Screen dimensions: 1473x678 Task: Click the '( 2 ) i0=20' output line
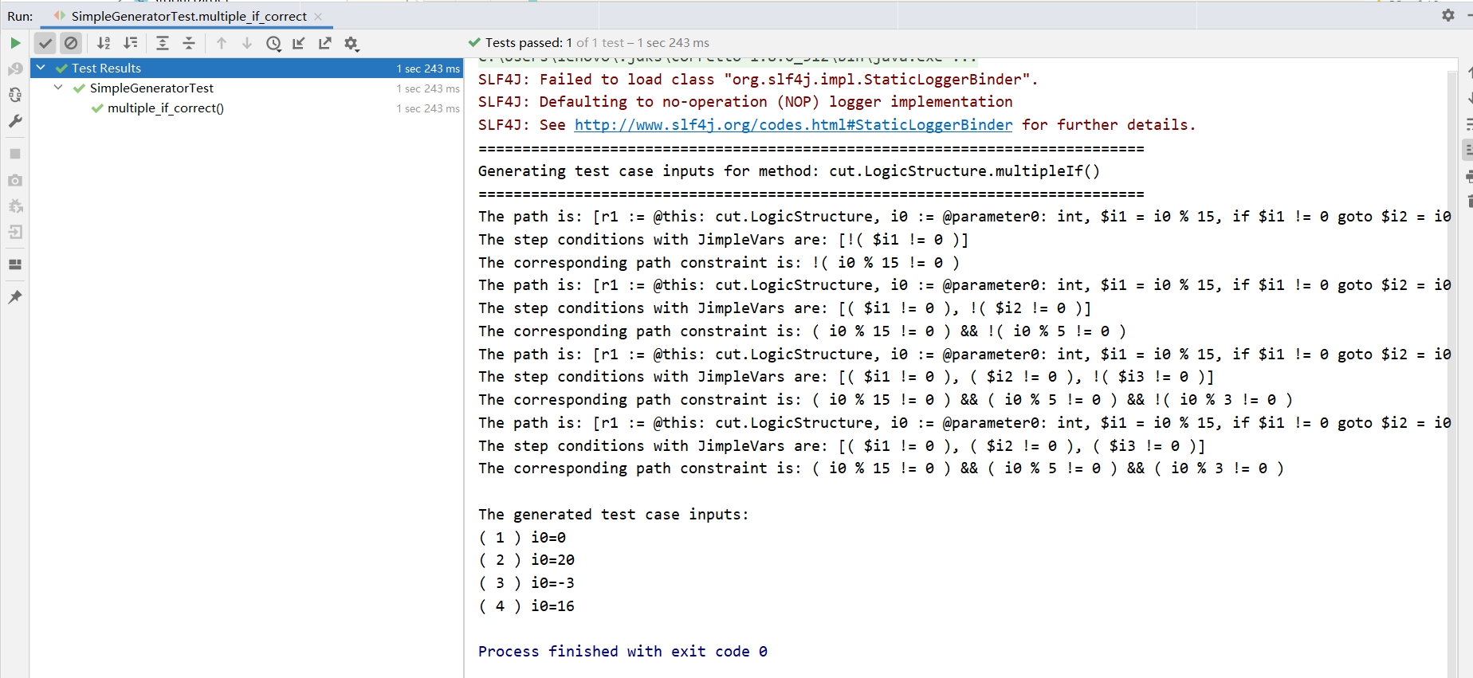click(x=526, y=559)
